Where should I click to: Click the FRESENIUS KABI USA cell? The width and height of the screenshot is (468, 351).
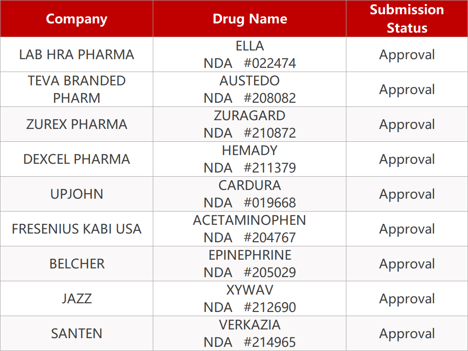77,229
